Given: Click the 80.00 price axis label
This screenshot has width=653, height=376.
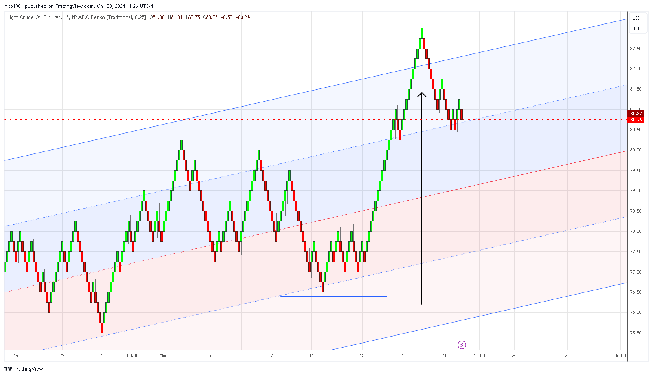Looking at the screenshot, I should coord(636,150).
